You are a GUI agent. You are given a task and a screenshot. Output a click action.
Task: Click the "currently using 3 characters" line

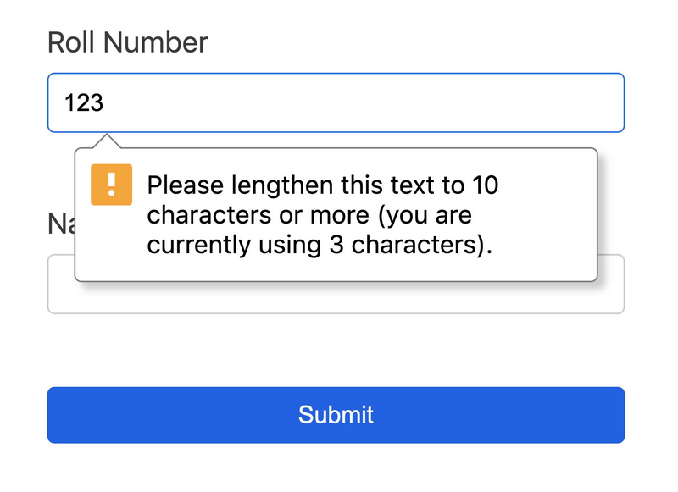click(x=320, y=245)
